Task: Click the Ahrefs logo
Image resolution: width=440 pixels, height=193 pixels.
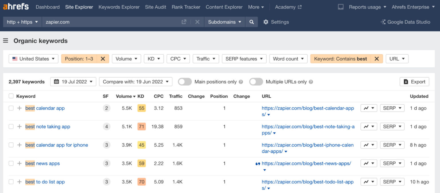Action: [16, 7]
